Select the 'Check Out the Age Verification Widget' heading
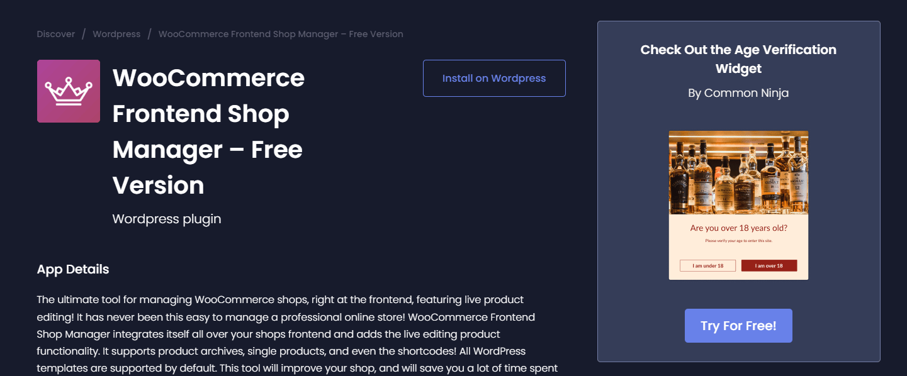 [x=738, y=58]
